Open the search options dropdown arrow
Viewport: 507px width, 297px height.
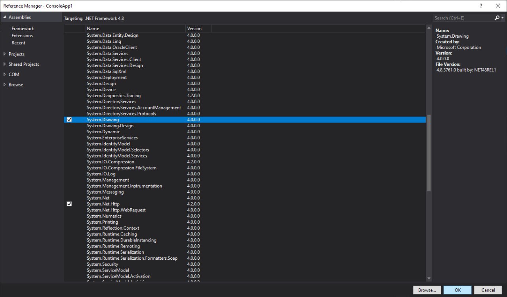(503, 18)
